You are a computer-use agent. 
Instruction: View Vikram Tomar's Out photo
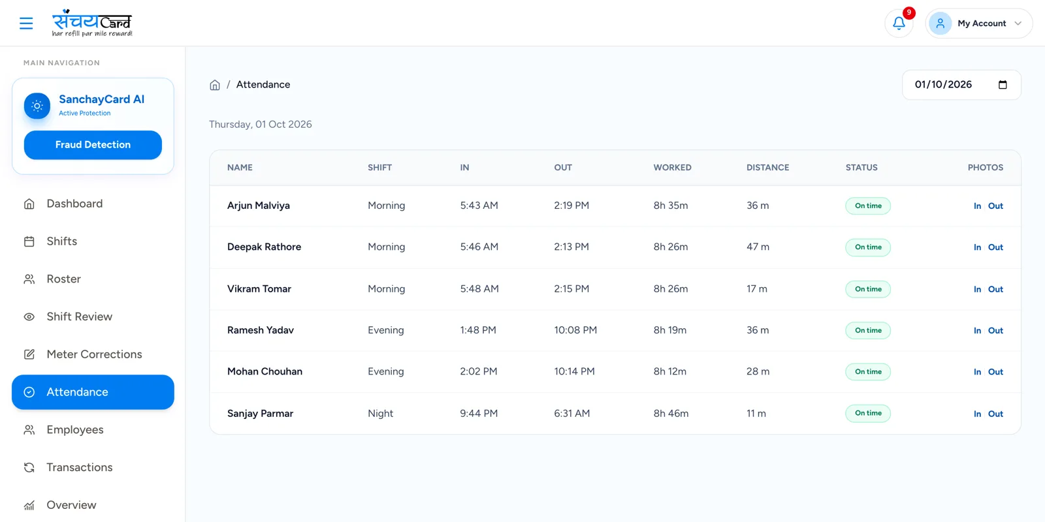[995, 289]
